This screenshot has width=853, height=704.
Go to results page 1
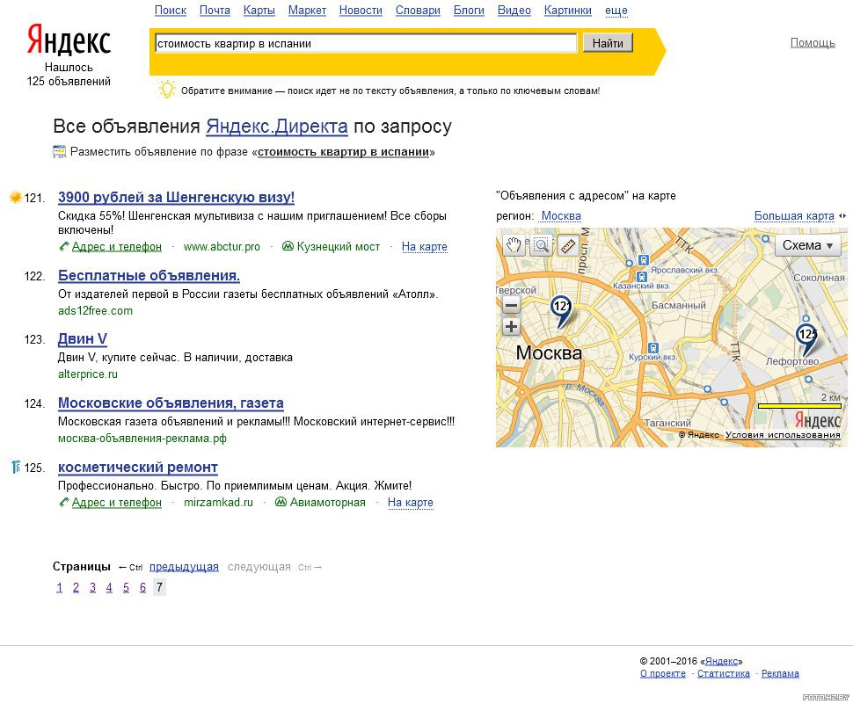59,587
